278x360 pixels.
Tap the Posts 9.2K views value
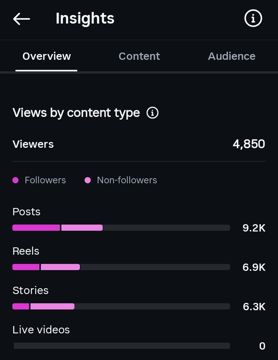(254, 228)
